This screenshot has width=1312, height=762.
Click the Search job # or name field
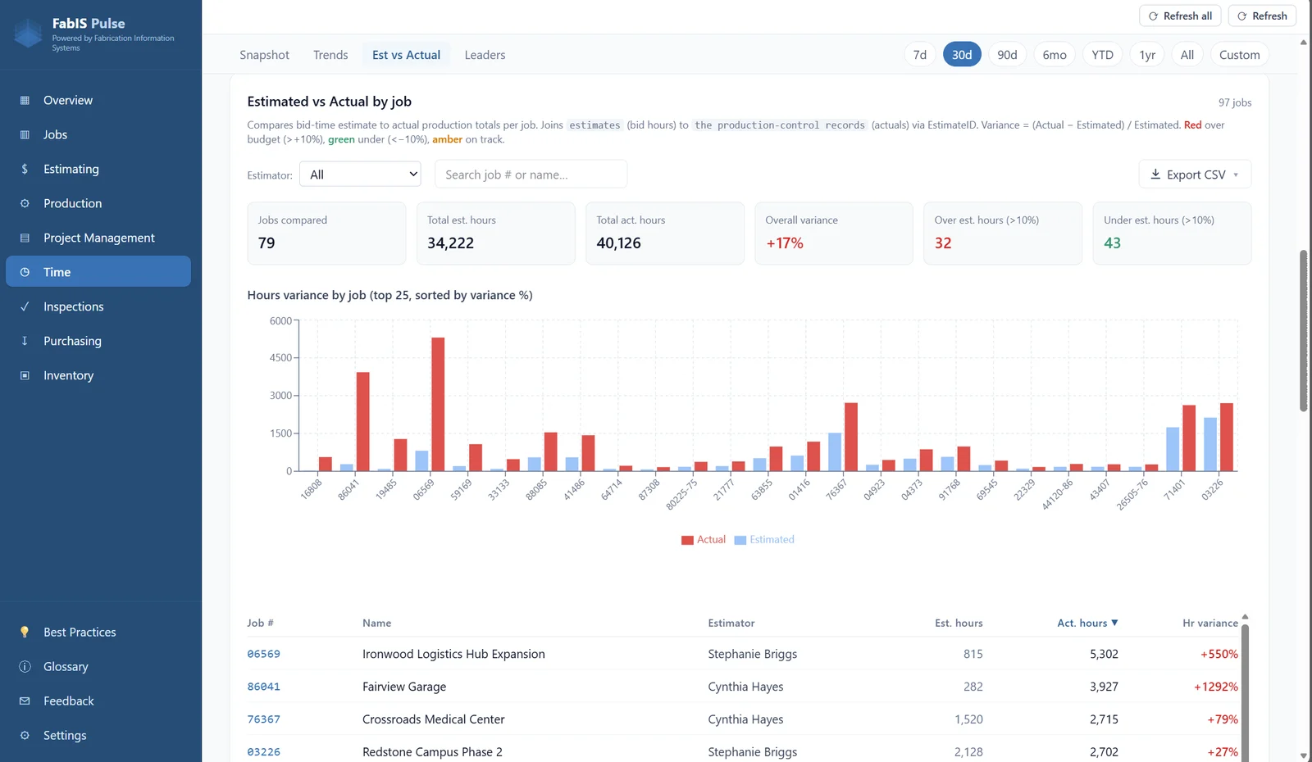tap(531, 175)
